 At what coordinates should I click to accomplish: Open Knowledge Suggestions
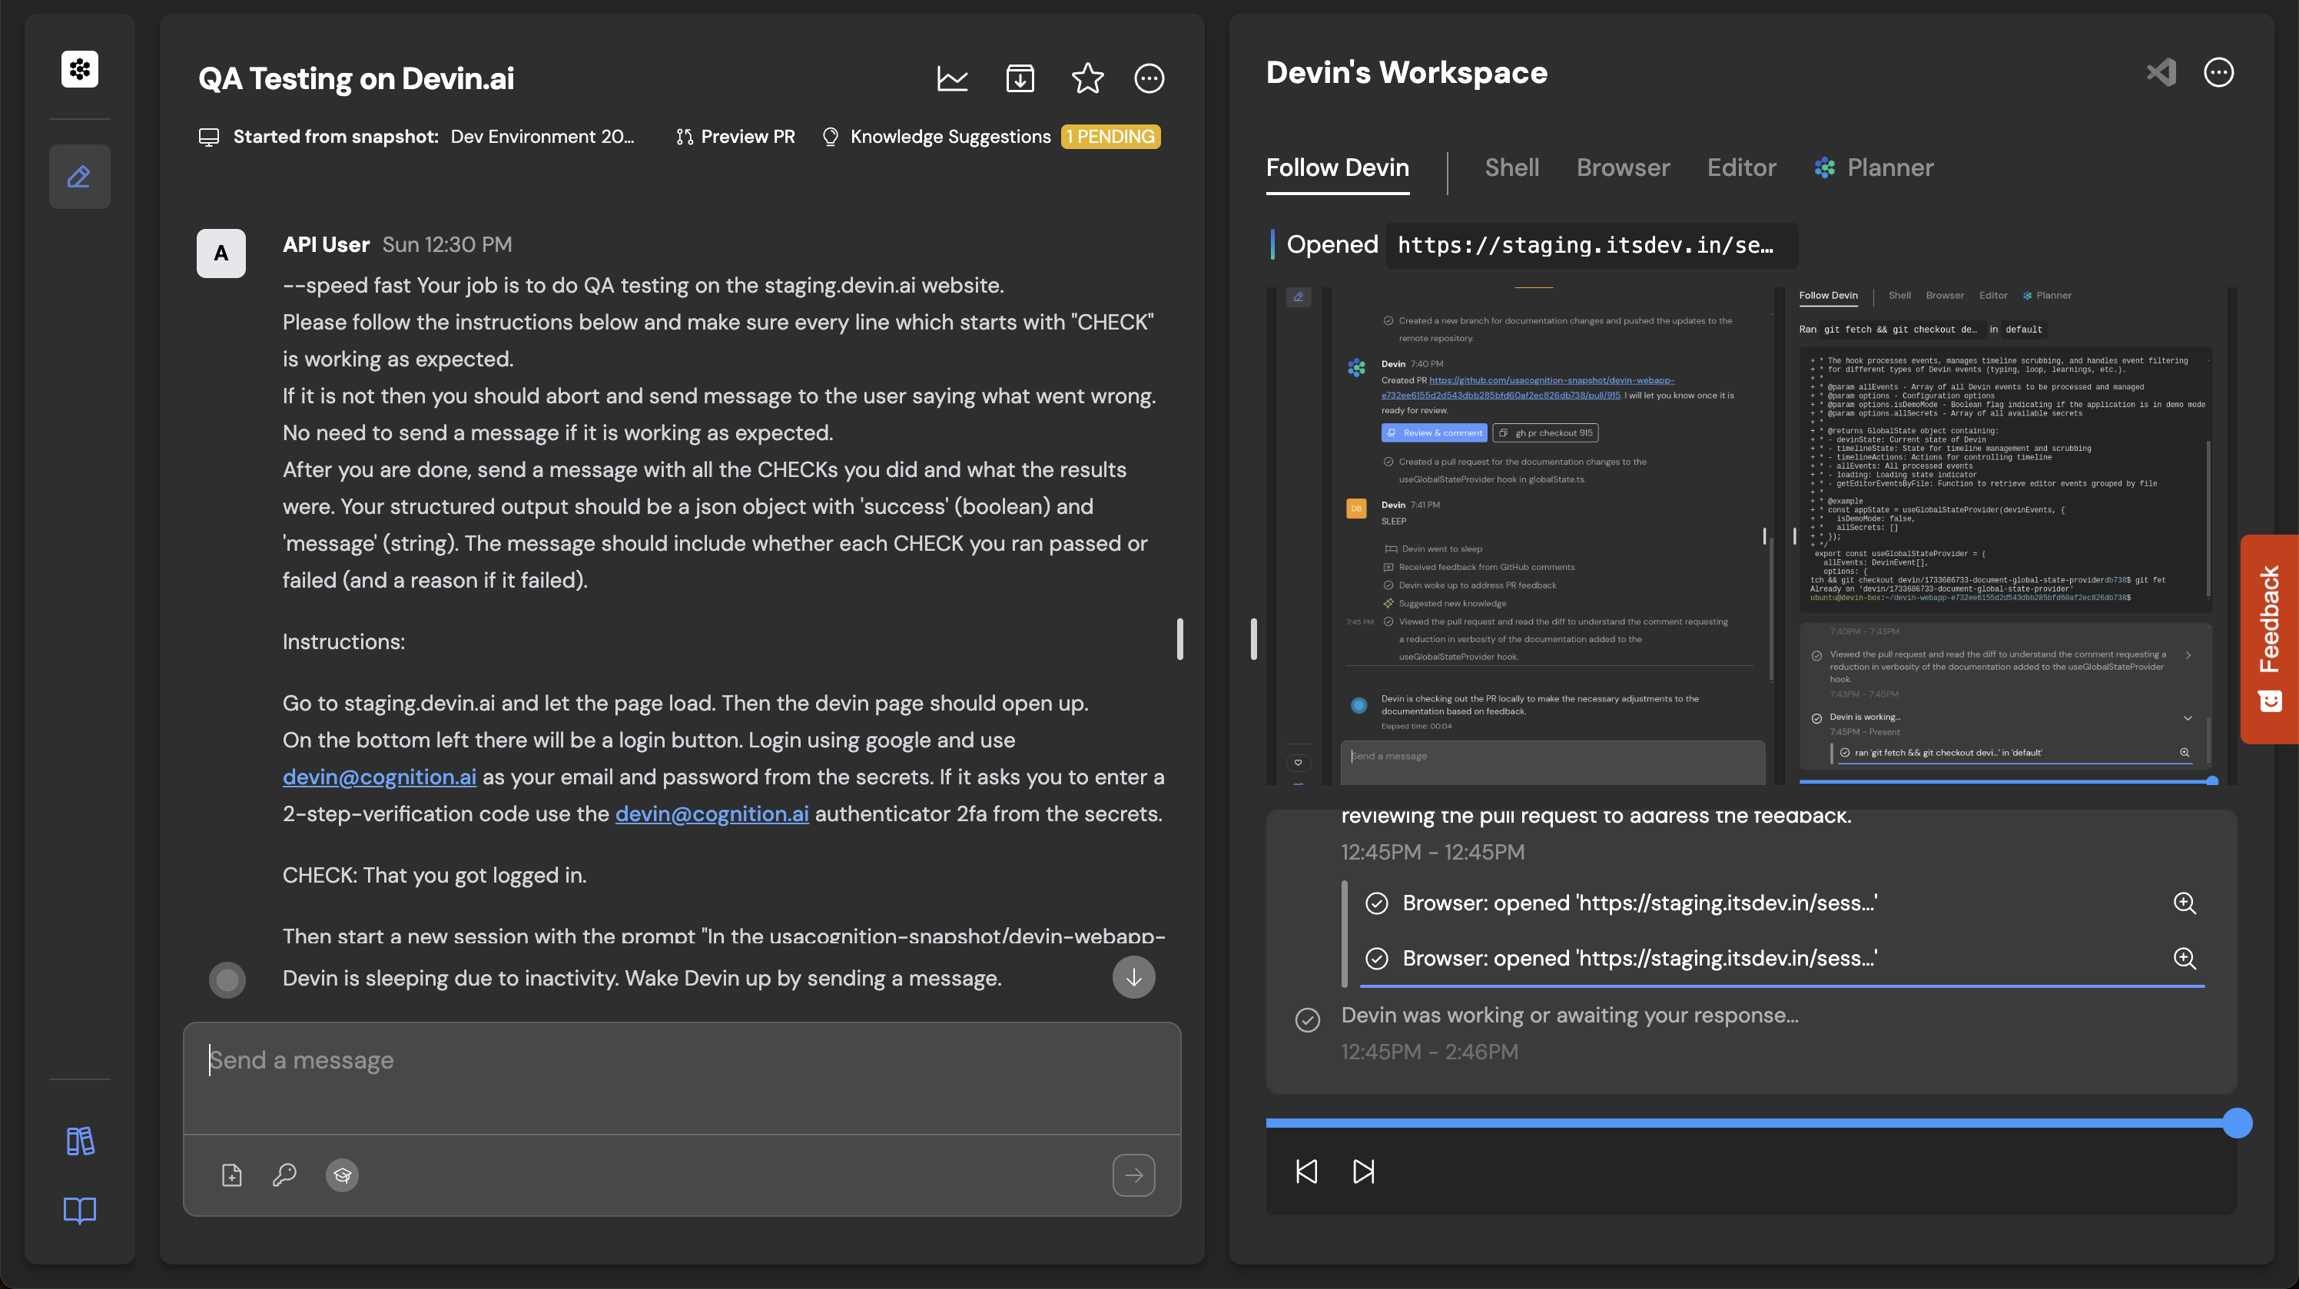pos(950,137)
